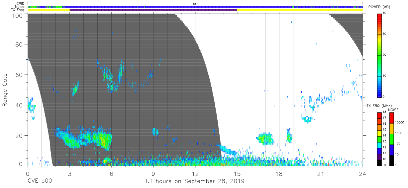This screenshot has width=408, height=188.
Task: Click the blue noise bar at the top
Action: pos(195,7)
